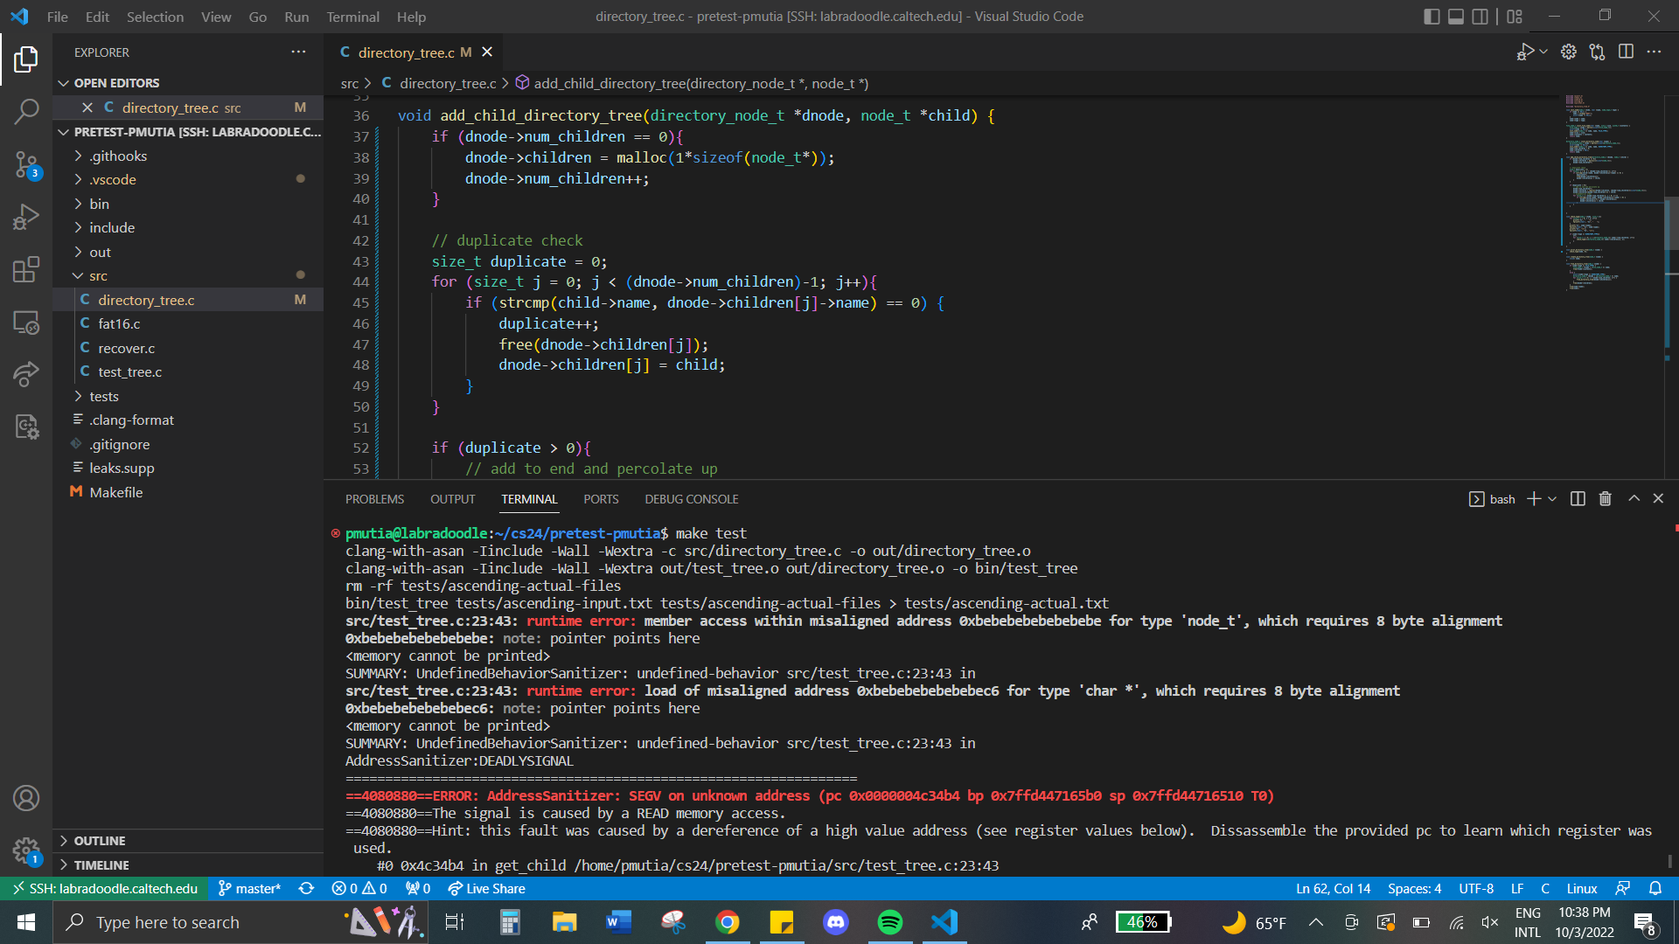Open the Terminal menu

pyautogui.click(x=352, y=17)
